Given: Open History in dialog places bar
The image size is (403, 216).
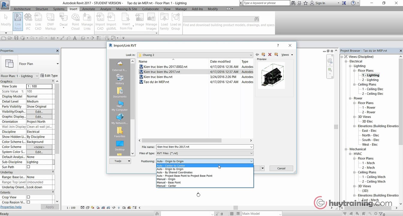Looking at the screenshot, I should [x=120, y=79].
